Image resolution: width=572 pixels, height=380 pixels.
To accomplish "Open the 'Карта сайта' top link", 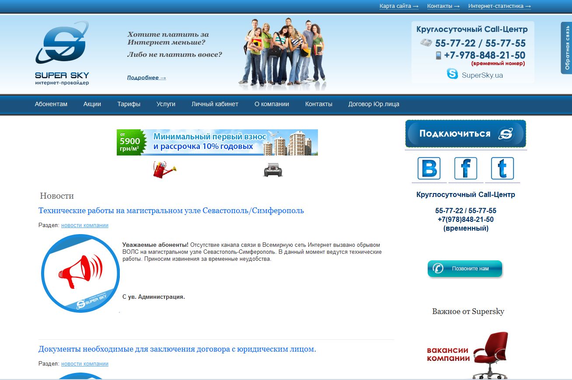I will point(399,6).
